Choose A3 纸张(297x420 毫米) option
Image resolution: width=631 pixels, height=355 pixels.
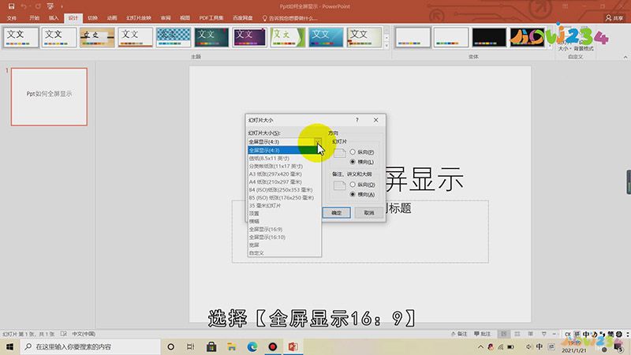coord(284,174)
